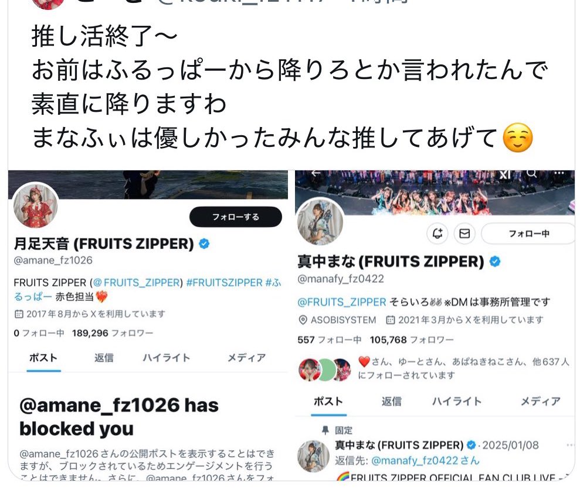Open the @FRUITS_ZIPPER link in Mana's bio

point(342,302)
